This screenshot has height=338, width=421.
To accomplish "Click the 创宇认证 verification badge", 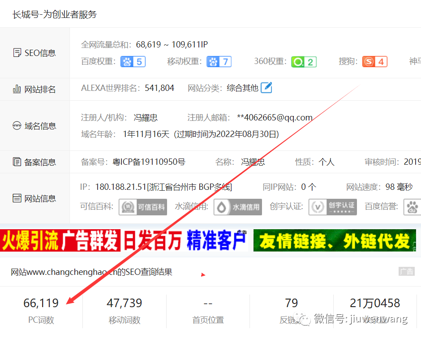I will (x=333, y=207).
